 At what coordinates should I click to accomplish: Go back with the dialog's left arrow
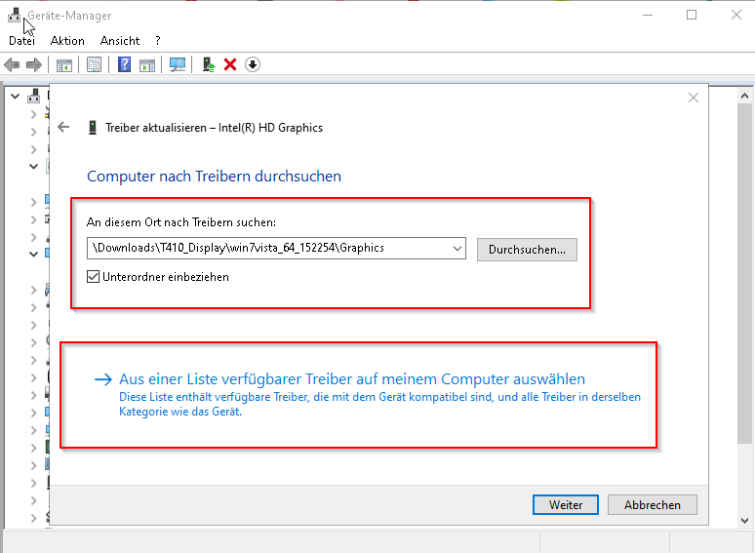coord(63,127)
